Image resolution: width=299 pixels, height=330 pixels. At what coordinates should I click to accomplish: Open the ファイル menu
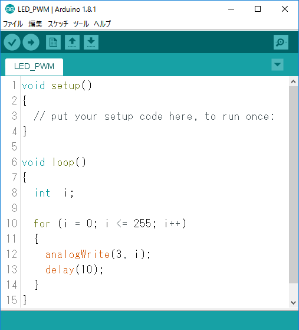[13, 24]
